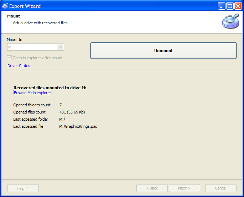Click the Opened folders count value
The height and width of the screenshot is (197, 244).
pos(61,105)
